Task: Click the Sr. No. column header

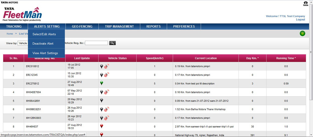Action: click(x=13, y=58)
